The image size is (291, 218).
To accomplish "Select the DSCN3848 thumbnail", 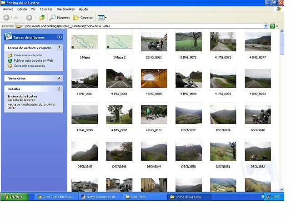I will click(119, 151).
